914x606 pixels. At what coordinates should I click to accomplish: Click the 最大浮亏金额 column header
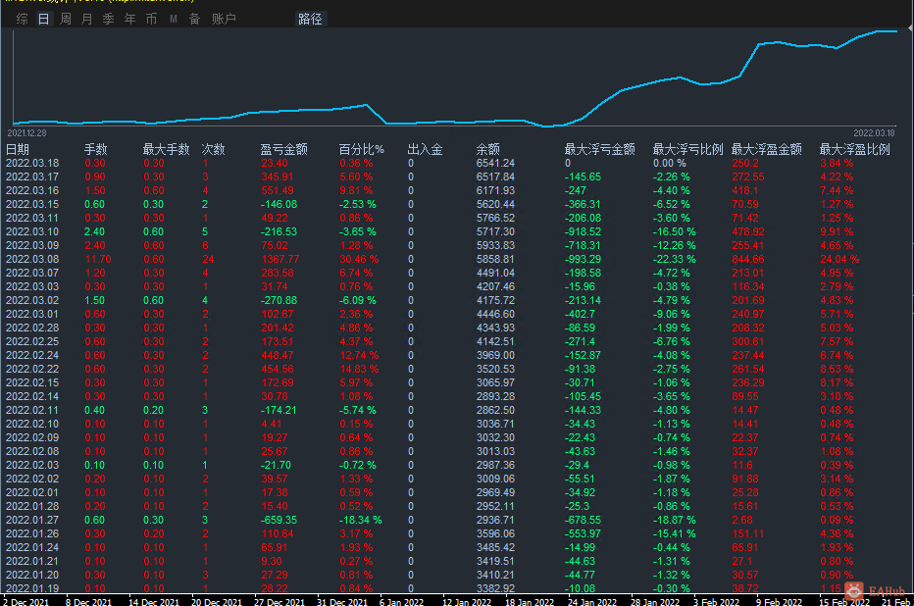(600, 150)
